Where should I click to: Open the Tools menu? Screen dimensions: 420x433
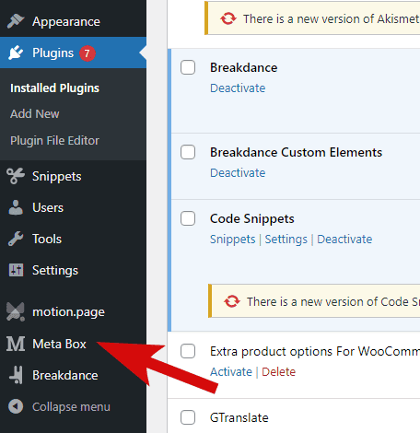tap(73, 239)
